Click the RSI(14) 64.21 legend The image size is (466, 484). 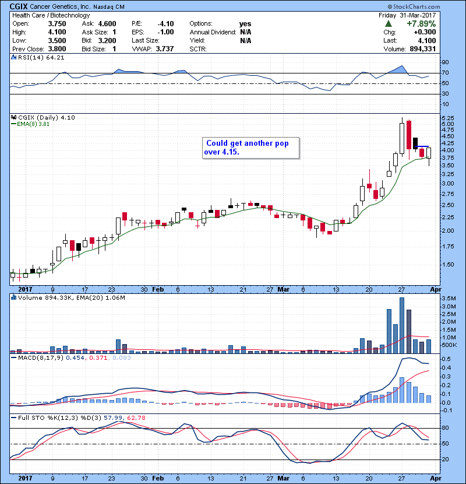[41, 57]
